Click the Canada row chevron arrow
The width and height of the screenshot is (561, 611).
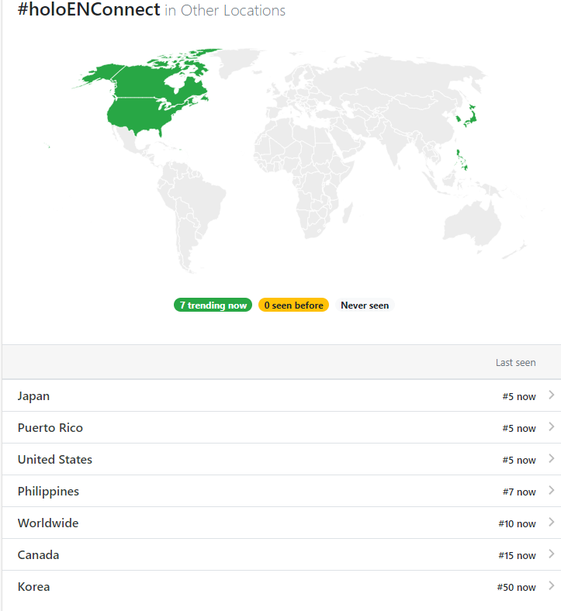coord(551,554)
